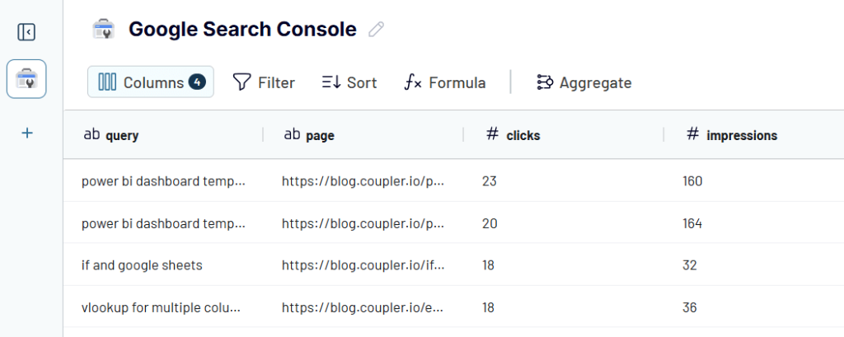844x337 pixels.
Task: Collapse the left sidebar panel
Action: coord(26,32)
